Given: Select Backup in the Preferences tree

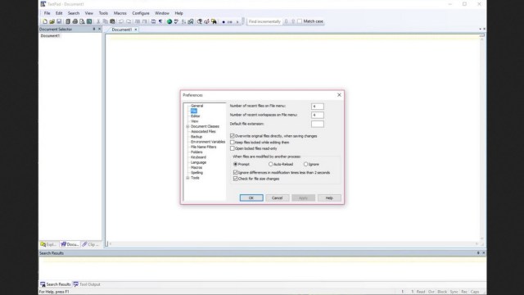Looking at the screenshot, I should 196,137.
